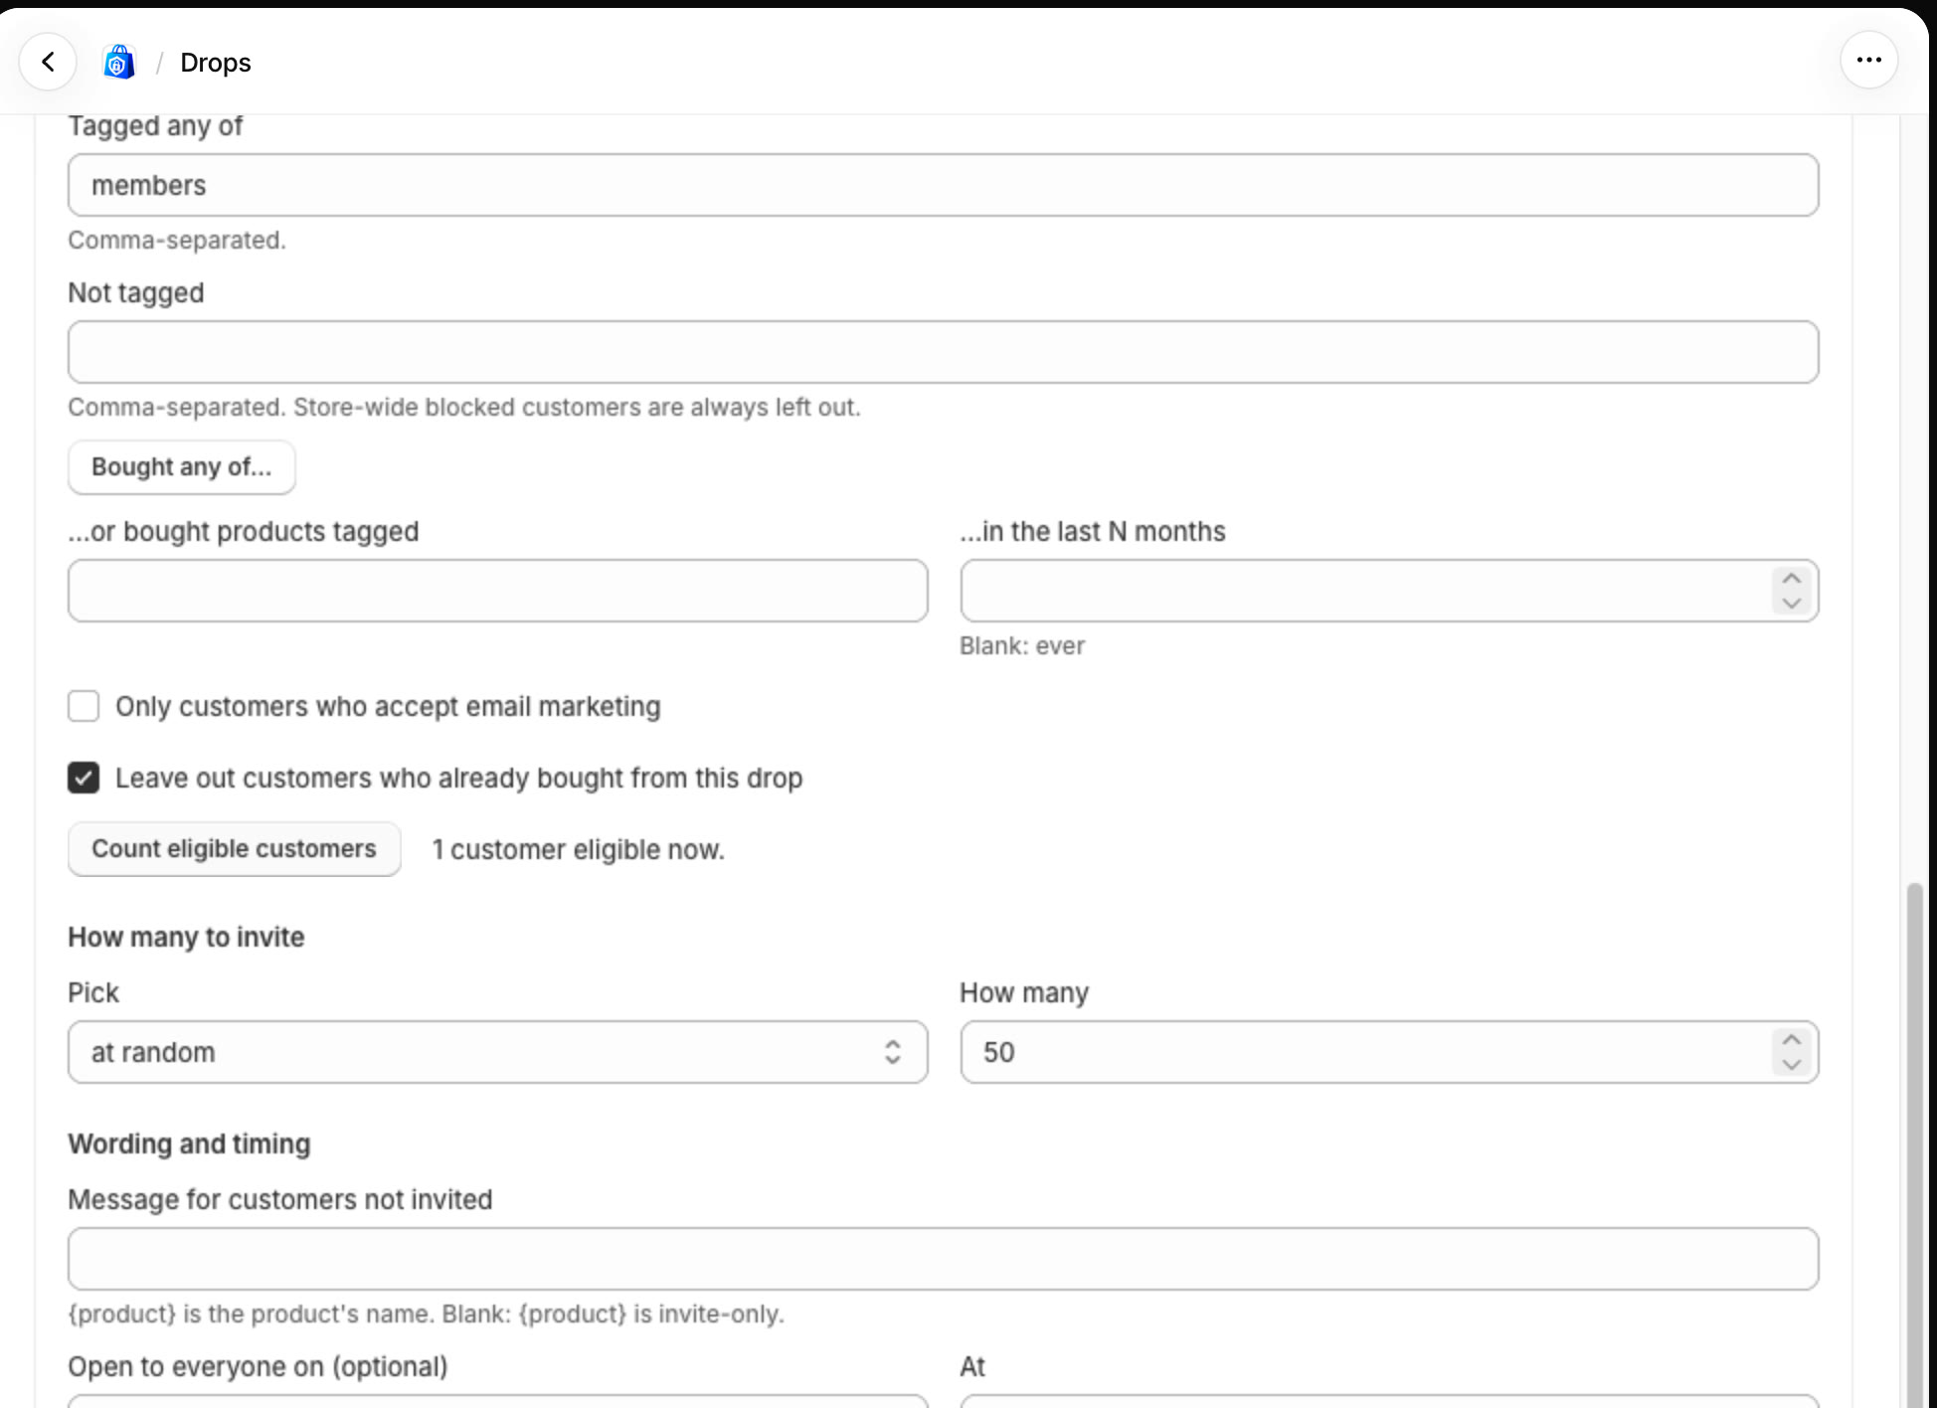Click the page vertical scrollbar
The width and height of the screenshot is (1937, 1408).
pos(1914,1144)
